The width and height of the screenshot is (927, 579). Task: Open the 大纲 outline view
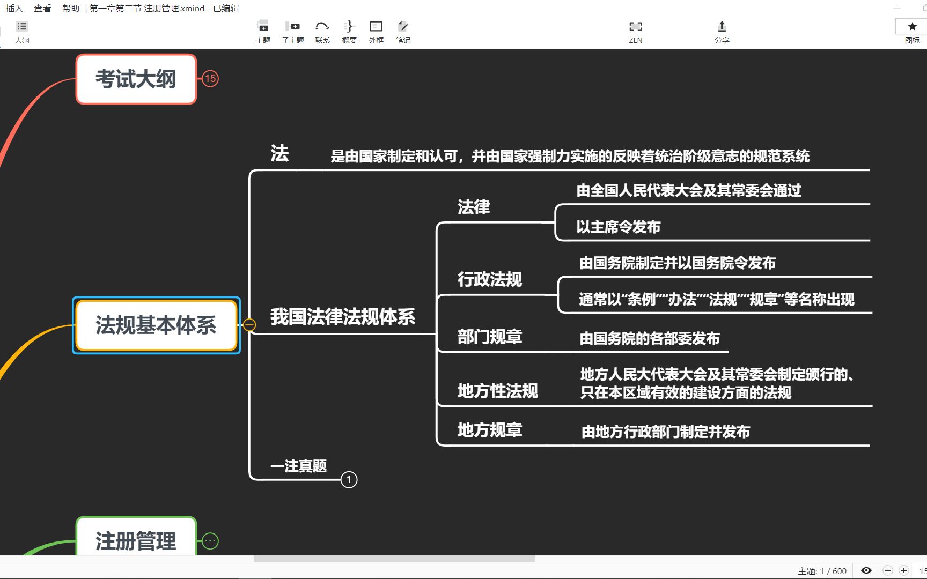pos(22,32)
